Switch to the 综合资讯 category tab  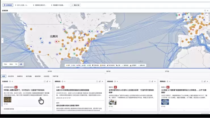click(11, 76)
